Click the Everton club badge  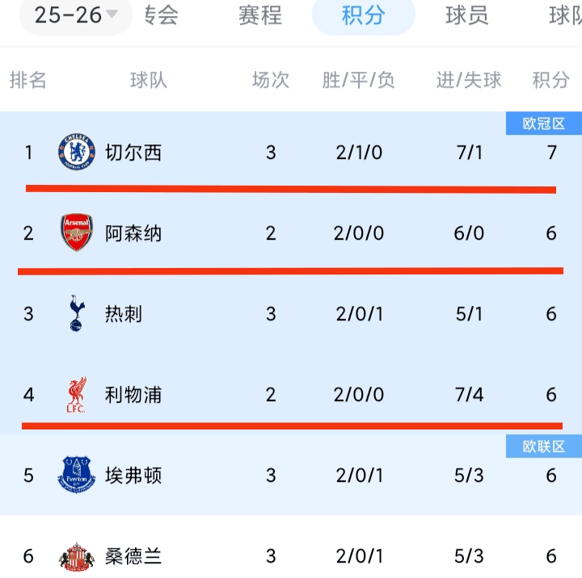(x=77, y=475)
